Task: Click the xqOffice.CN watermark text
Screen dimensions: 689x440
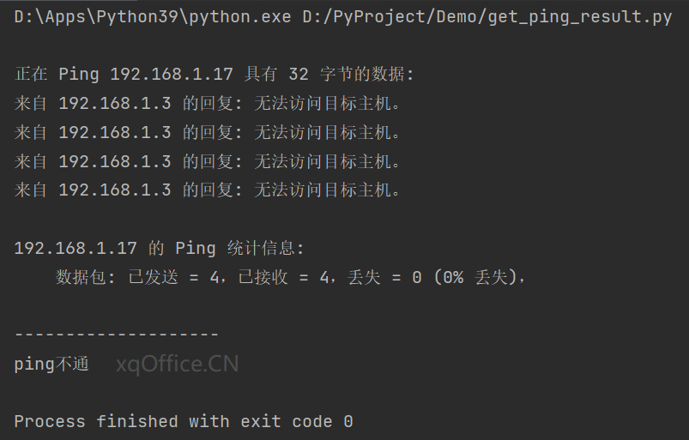Action: tap(177, 364)
